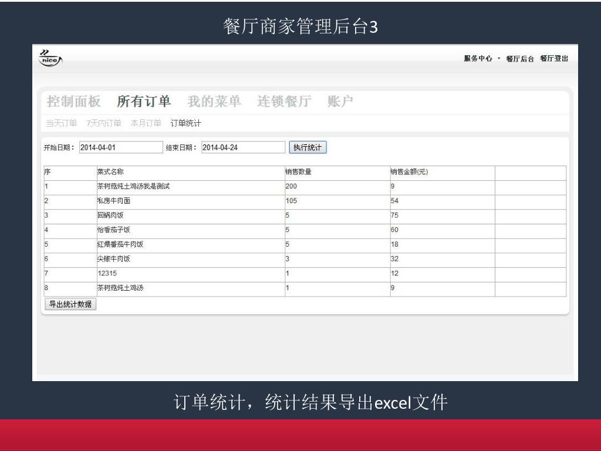The image size is (601, 451).
Task: Click the 餐厅登出 logout link
Action: pyautogui.click(x=554, y=58)
